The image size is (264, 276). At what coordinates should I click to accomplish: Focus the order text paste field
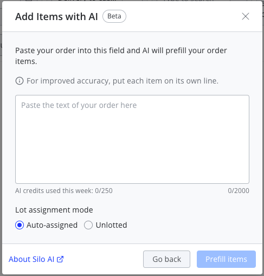click(132, 139)
